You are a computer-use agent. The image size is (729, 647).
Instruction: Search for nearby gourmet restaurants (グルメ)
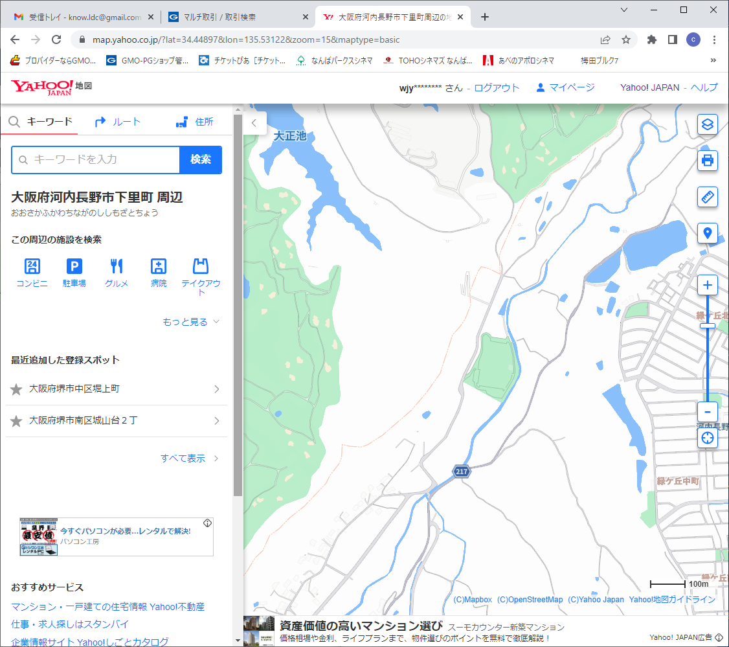click(117, 272)
